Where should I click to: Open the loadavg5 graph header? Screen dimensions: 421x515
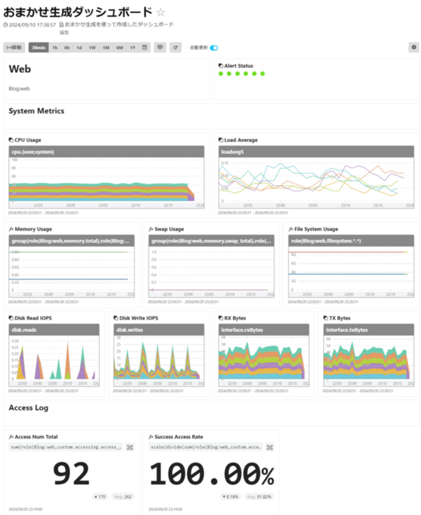point(316,152)
